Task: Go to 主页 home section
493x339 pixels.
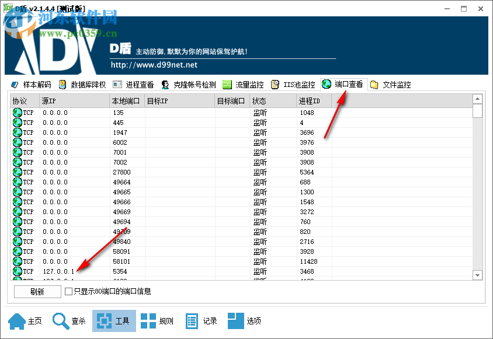Action: coord(25,321)
